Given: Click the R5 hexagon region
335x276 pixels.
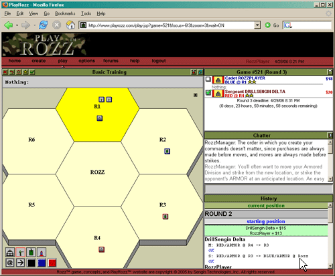Looking at the screenshot, I should point(31,206).
